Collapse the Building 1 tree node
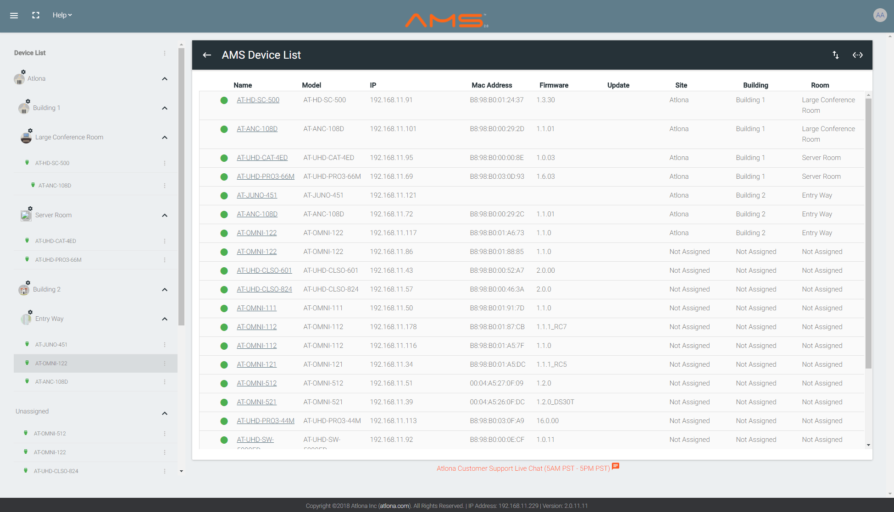 pyautogui.click(x=165, y=108)
